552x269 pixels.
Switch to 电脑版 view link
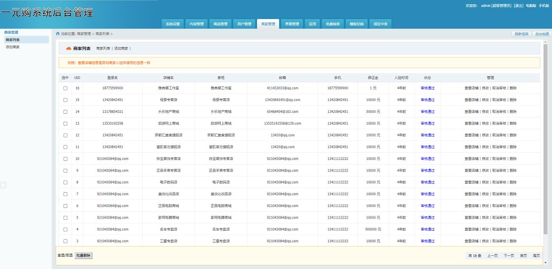tap(531, 6)
